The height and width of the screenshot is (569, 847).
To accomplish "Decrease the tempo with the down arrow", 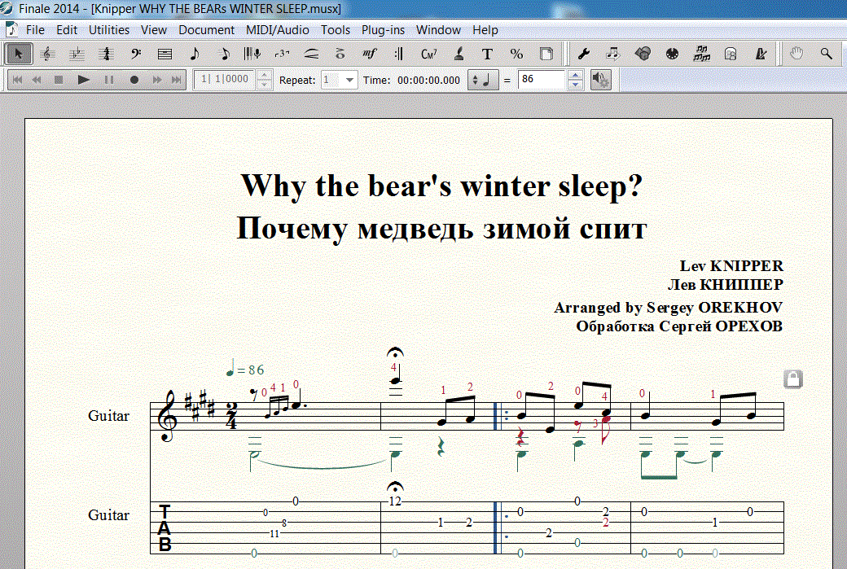I will pyautogui.click(x=575, y=85).
